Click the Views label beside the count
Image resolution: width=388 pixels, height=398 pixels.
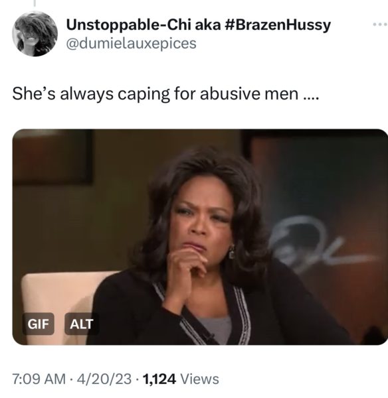pos(199,379)
